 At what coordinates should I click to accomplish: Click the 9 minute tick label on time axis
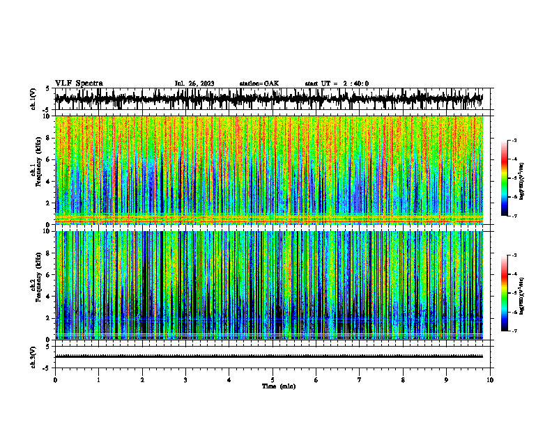click(446, 380)
